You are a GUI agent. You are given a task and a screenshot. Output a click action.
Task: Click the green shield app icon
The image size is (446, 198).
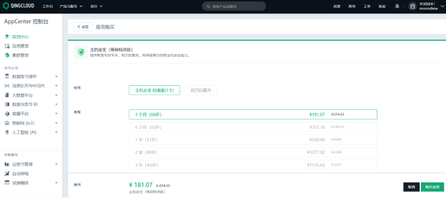point(81,52)
